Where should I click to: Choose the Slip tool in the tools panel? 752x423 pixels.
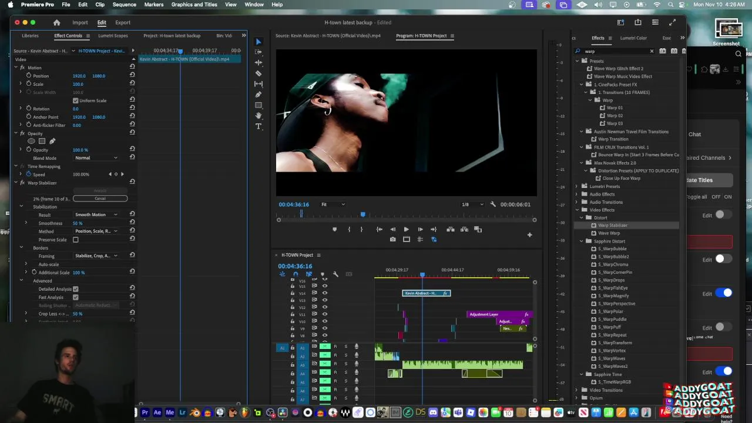coord(258,84)
